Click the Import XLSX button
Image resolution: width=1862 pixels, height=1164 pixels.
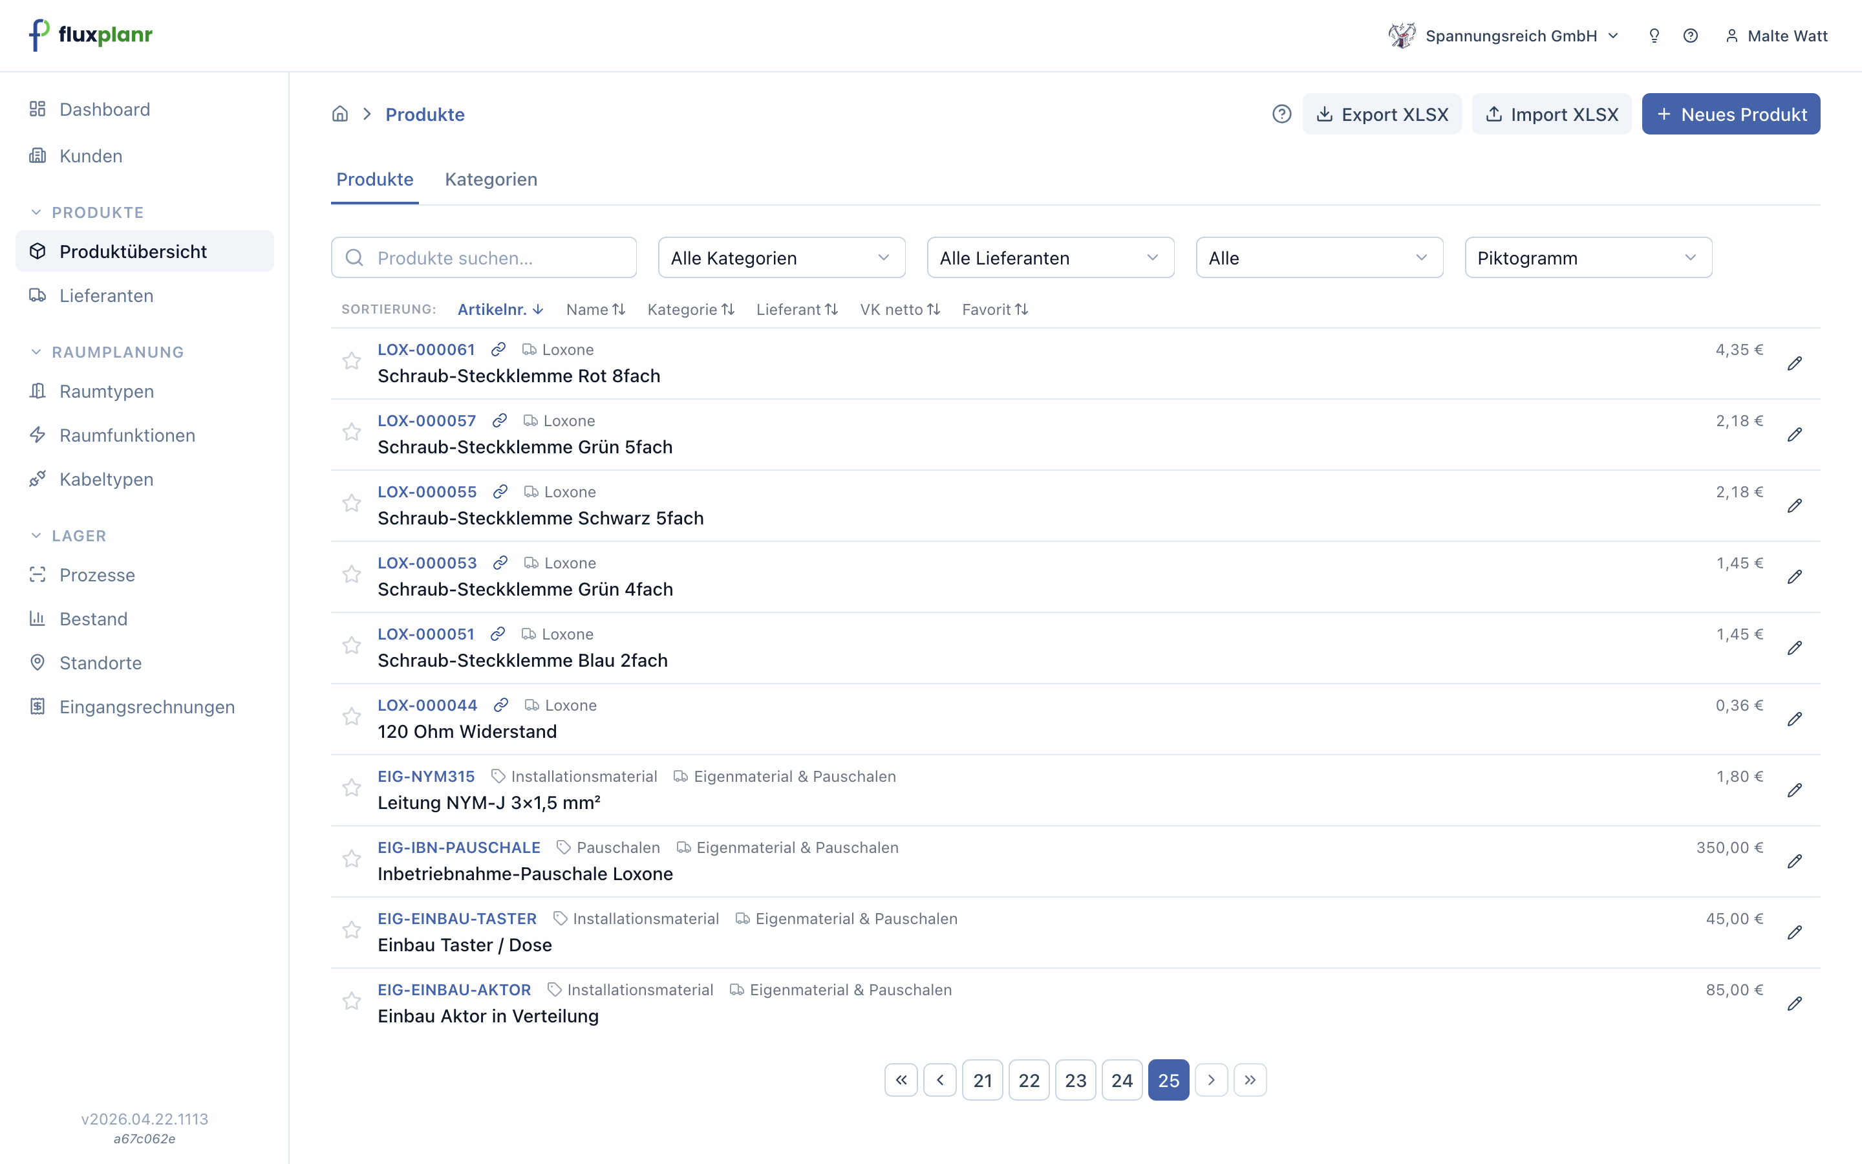pos(1551,114)
